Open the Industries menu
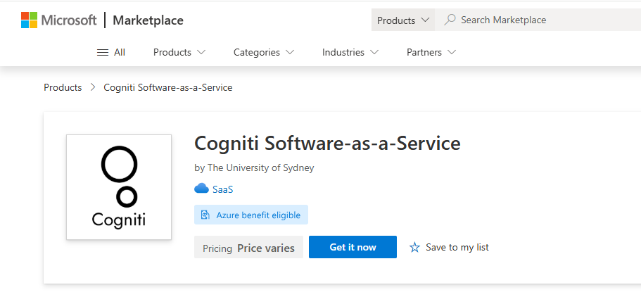The width and height of the screenshot is (641, 304). 350,52
